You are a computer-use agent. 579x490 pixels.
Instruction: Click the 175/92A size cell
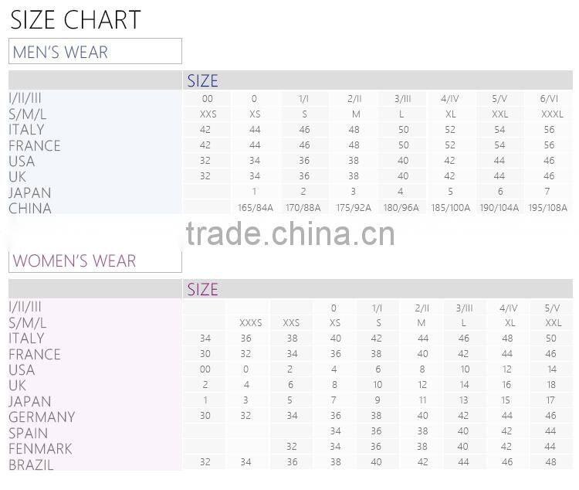(x=352, y=208)
